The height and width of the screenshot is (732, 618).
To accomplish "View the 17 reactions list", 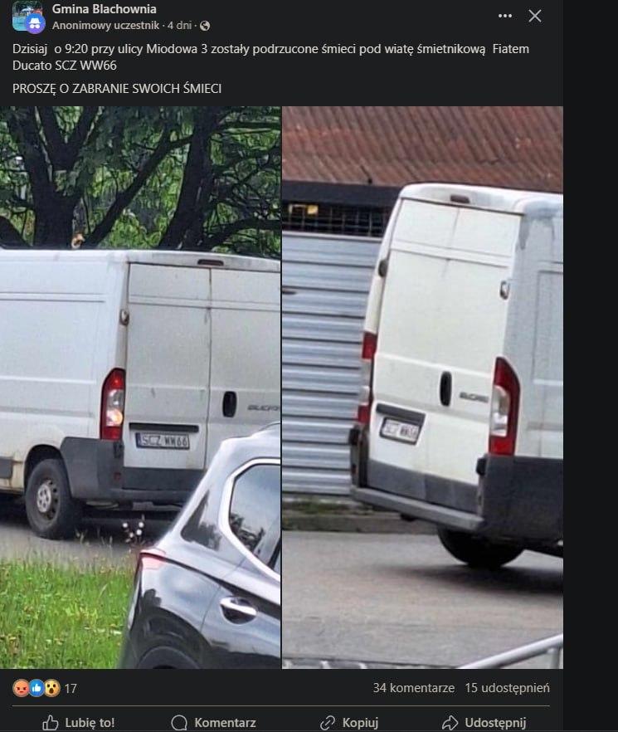I will (x=71, y=689).
